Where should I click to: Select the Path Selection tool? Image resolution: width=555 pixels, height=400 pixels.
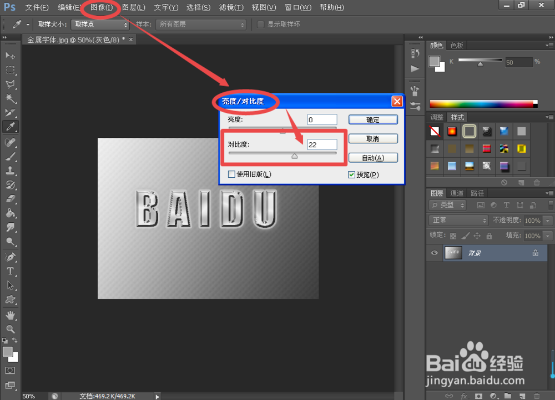[10, 285]
